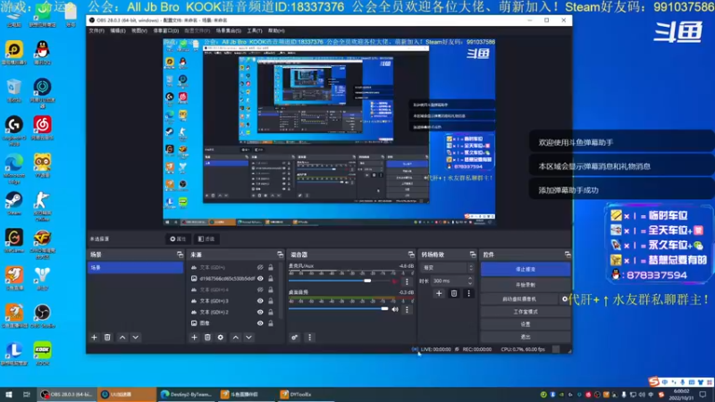The height and width of the screenshot is (402, 715).
Task: Open desktop audio channel options menu
Action: coord(407,310)
